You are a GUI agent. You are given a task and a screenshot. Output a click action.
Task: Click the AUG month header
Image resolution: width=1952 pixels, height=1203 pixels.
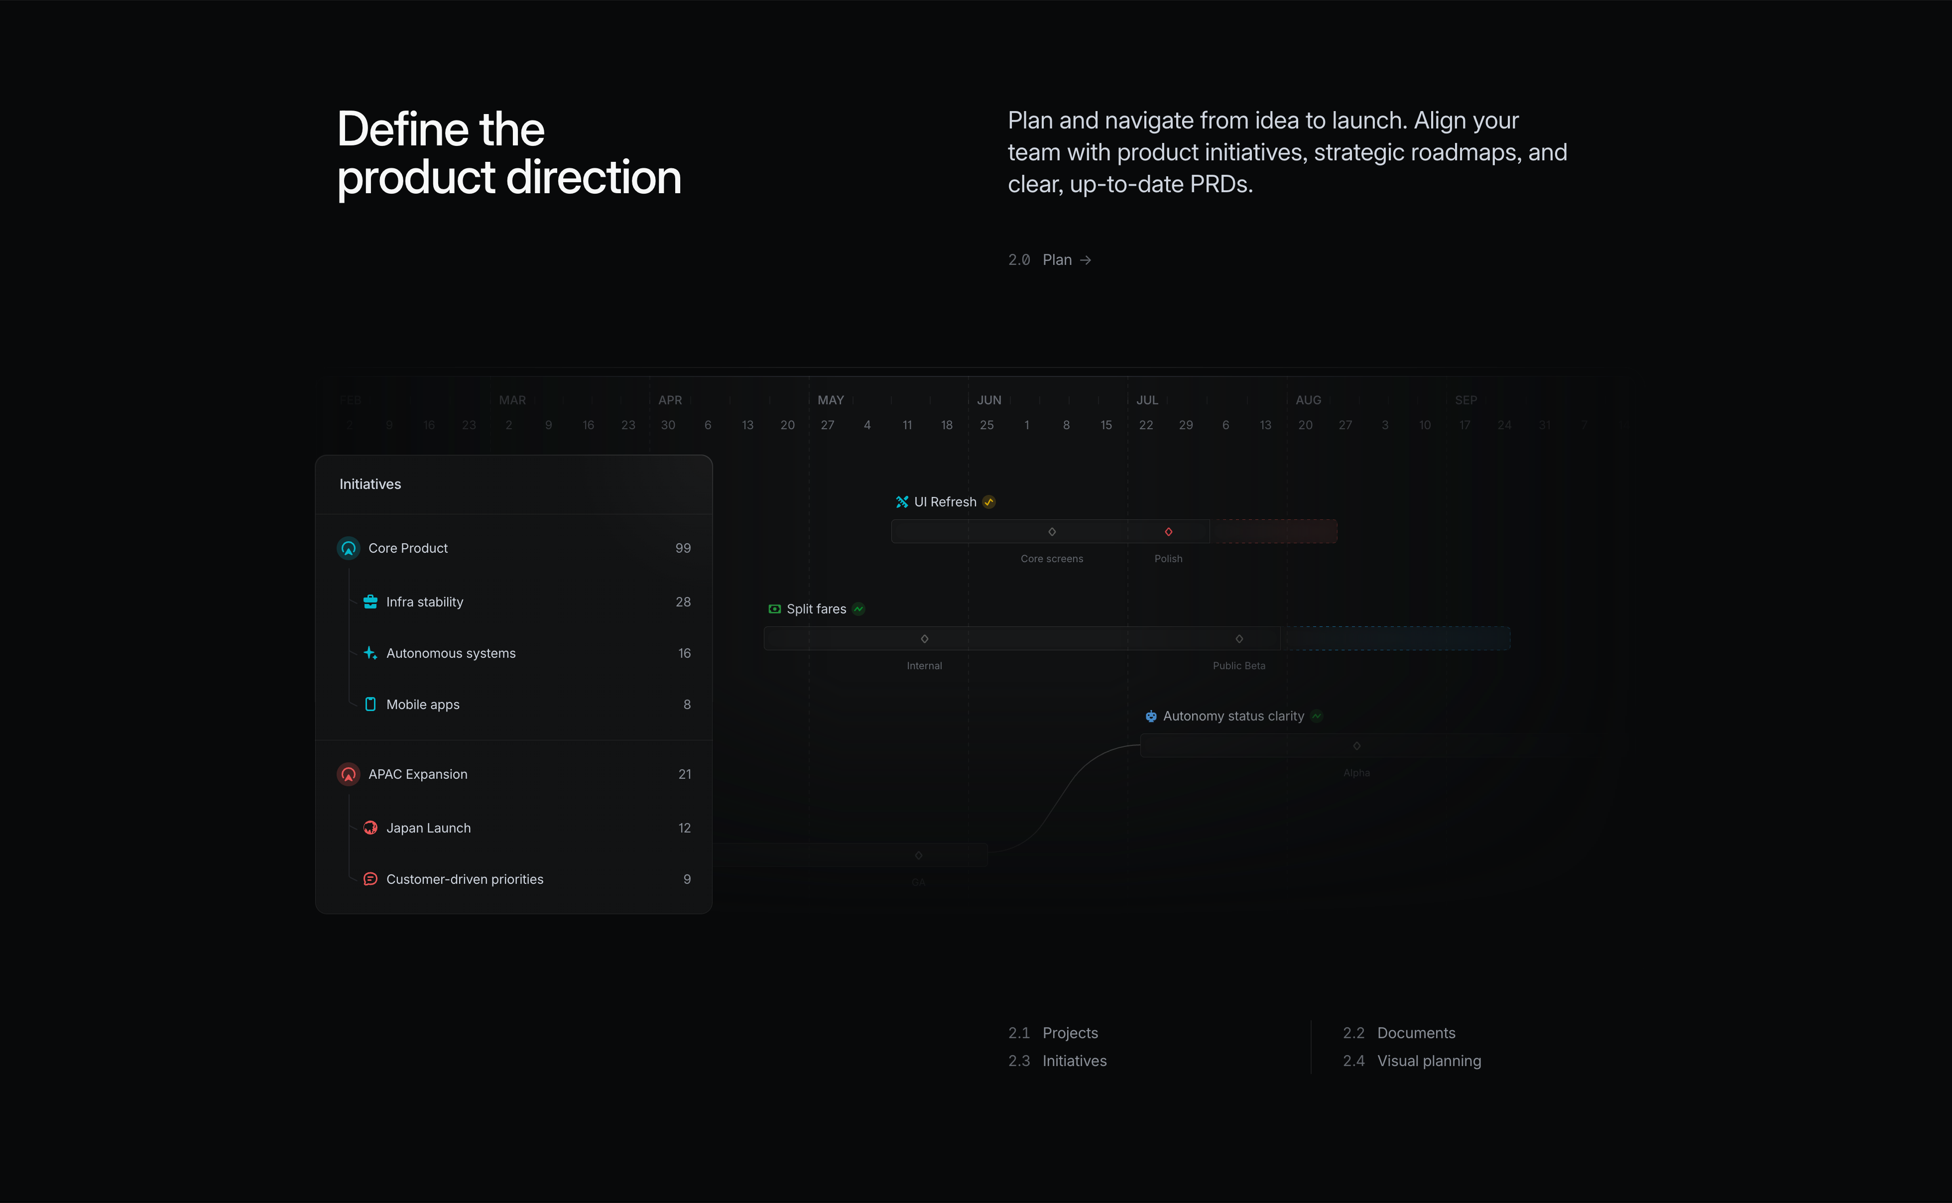1309,400
